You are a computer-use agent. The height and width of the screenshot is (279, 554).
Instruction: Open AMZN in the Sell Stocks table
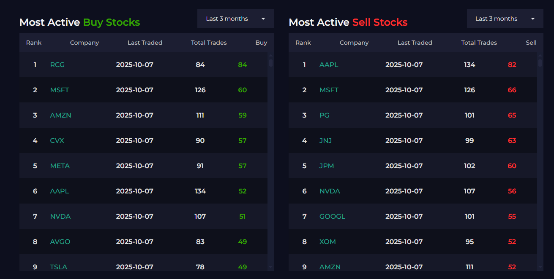pyautogui.click(x=330, y=267)
